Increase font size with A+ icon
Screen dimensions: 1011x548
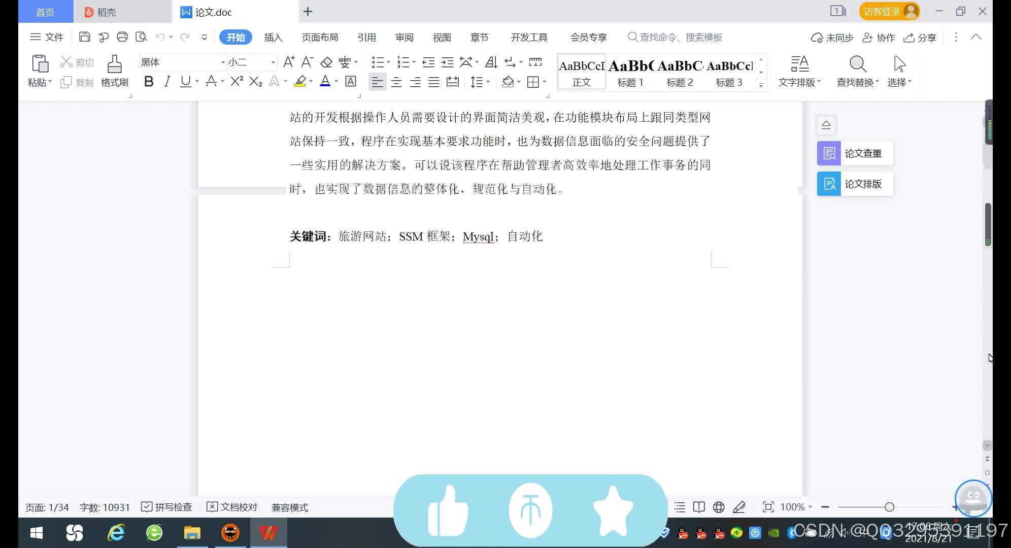coord(289,62)
